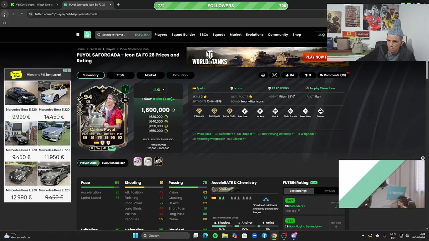Screen dimensions: 429x241
Task: Click the screenshot camera icon
Action: [x=274, y=75]
